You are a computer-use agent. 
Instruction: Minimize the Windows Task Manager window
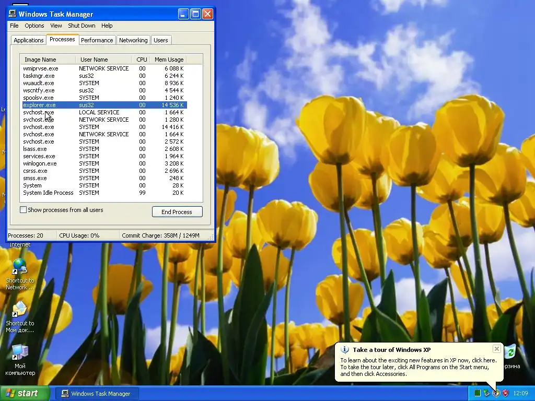pyautogui.click(x=183, y=14)
